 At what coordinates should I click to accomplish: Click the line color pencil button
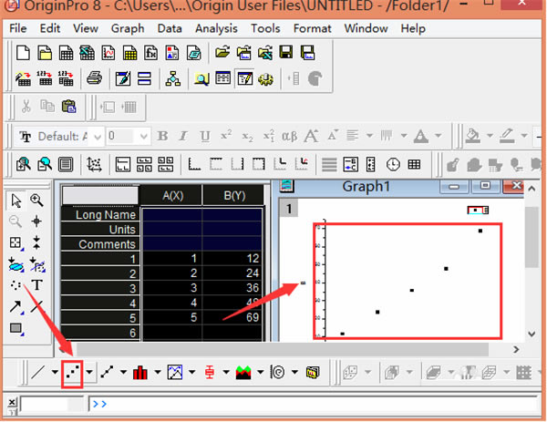click(x=507, y=136)
